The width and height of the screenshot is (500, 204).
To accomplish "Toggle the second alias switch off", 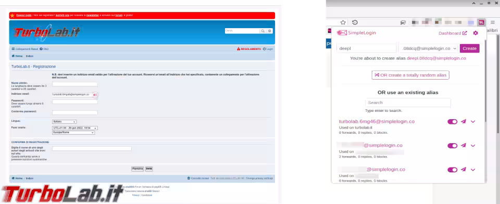I will coord(453,146).
